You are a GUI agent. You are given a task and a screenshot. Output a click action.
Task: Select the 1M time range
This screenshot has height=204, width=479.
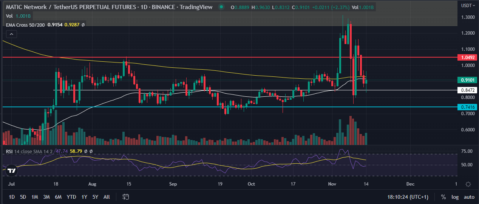[35, 197]
